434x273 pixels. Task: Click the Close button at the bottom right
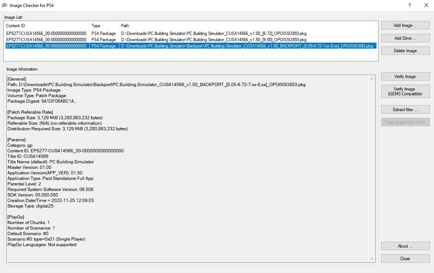(405, 259)
